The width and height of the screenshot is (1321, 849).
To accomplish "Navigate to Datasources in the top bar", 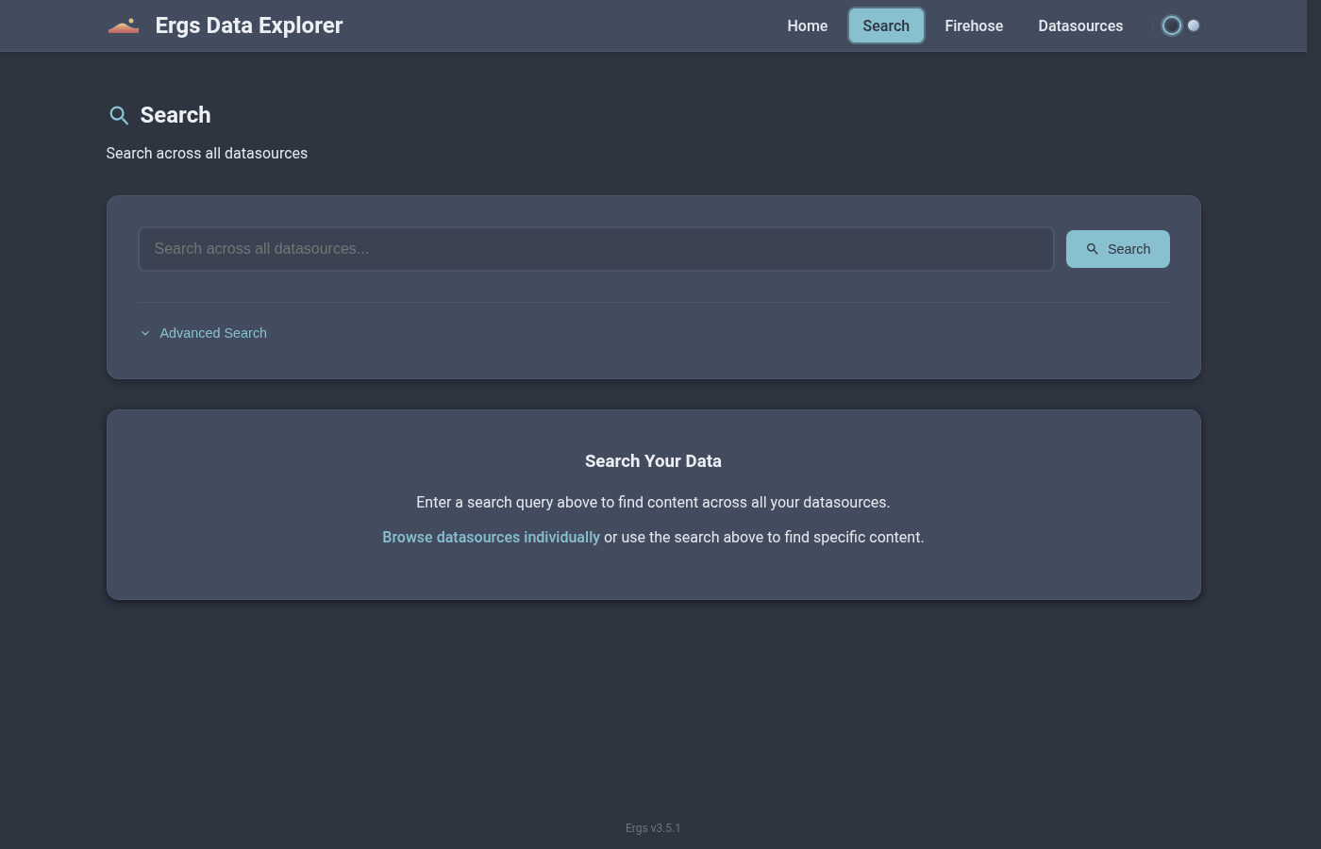I will 1080,25.
